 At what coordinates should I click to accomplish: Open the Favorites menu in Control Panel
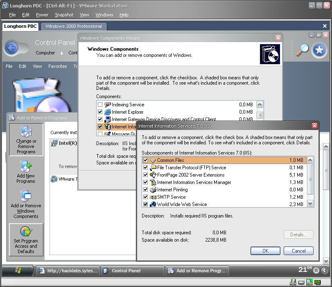tap(57, 66)
